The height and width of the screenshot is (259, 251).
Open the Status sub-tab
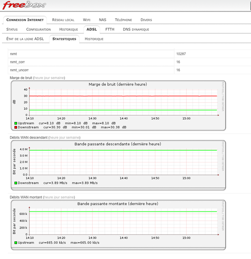point(12,29)
